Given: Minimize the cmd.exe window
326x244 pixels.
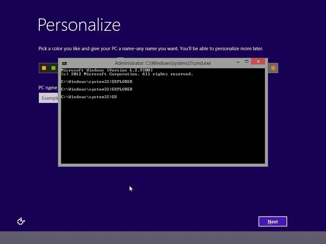Looking at the screenshot, I should (238, 62).
